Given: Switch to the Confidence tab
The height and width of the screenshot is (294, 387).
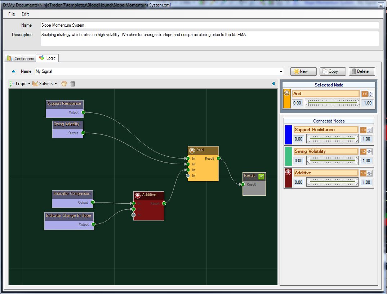Looking at the screenshot, I should (21, 58).
